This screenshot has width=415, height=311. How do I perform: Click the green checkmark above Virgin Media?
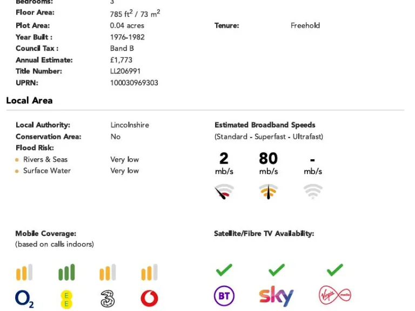coord(335,269)
